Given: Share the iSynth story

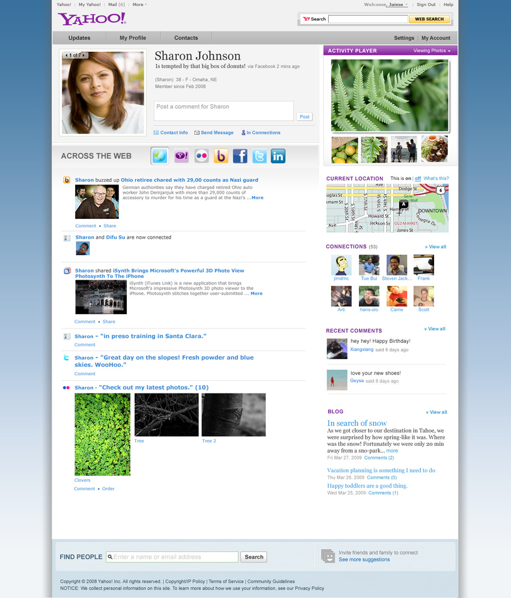Looking at the screenshot, I should (109, 321).
